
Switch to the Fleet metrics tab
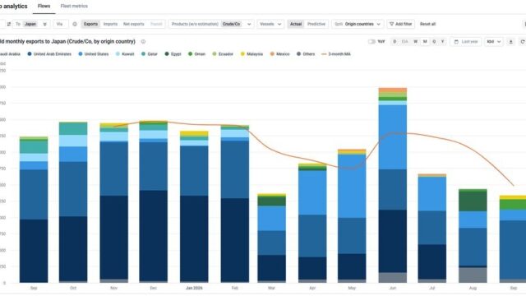coord(74,6)
